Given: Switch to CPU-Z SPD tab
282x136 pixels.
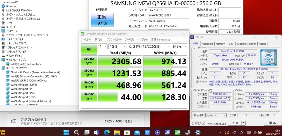Looking at the screenshot, I should pos(231,44).
